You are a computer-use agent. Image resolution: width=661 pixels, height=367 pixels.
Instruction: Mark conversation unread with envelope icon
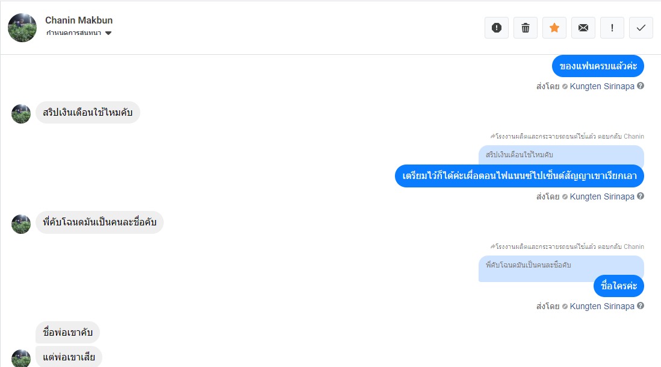pyautogui.click(x=583, y=28)
